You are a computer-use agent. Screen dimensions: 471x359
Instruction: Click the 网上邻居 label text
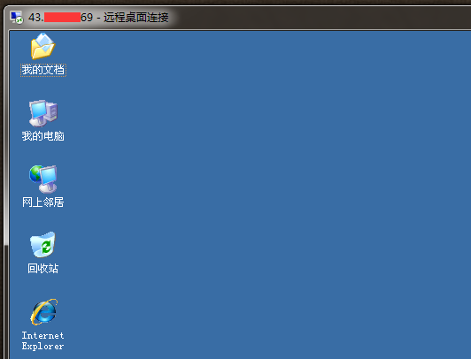[43, 202]
